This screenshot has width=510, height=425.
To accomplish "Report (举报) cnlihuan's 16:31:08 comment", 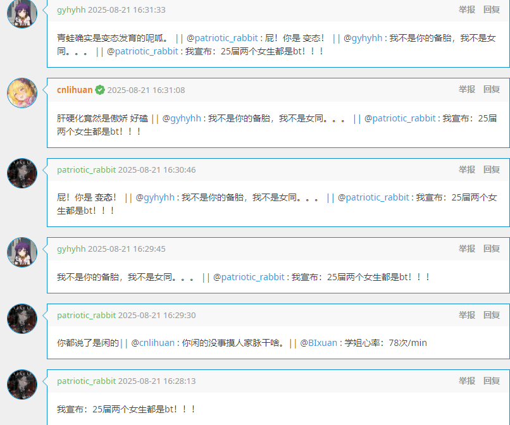I will 467,89.
